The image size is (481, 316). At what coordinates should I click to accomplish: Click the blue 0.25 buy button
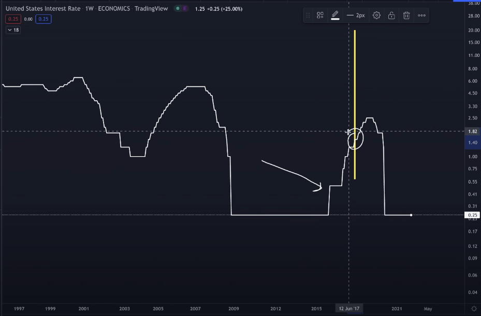[x=44, y=19]
